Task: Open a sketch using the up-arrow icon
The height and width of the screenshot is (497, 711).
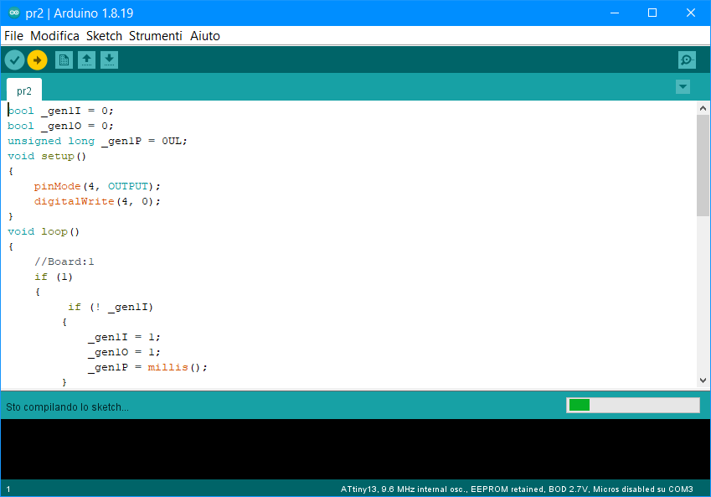Action: [86, 60]
